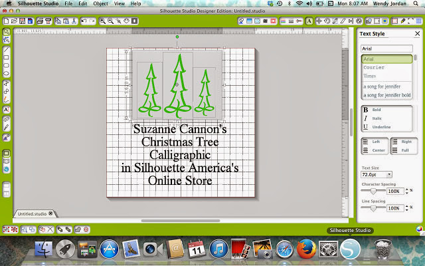Open the Silhouette Online Store globe icon
425x266 pixels.
coord(7,169)
